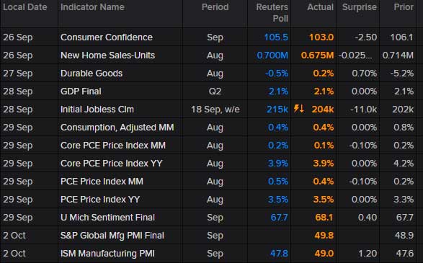Click the lightning arrow icon beside 204k

298,109
